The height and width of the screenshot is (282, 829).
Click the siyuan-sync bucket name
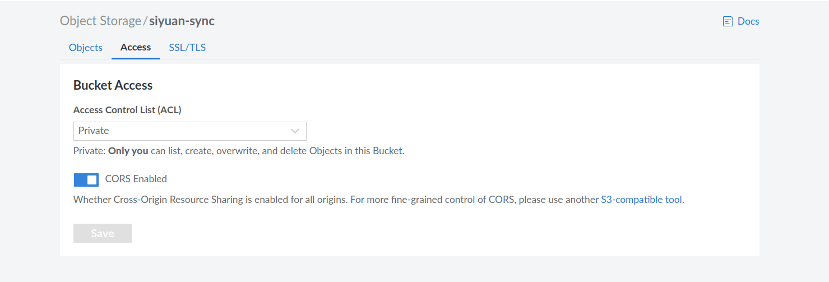pos(182,21)
